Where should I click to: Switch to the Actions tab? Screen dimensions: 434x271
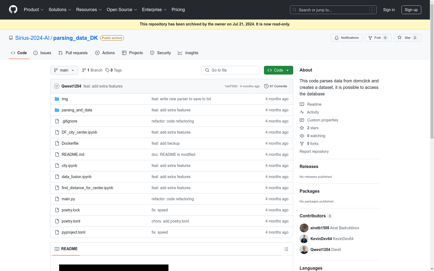pos(105,53)
